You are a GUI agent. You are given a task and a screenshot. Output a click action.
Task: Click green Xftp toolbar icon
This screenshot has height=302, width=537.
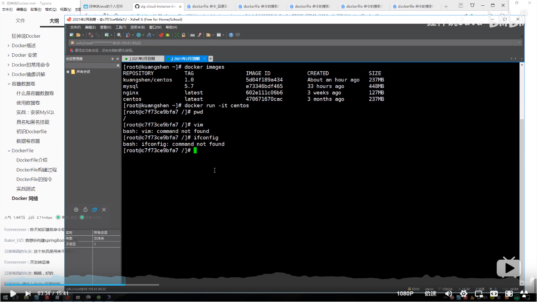point(168,35)
